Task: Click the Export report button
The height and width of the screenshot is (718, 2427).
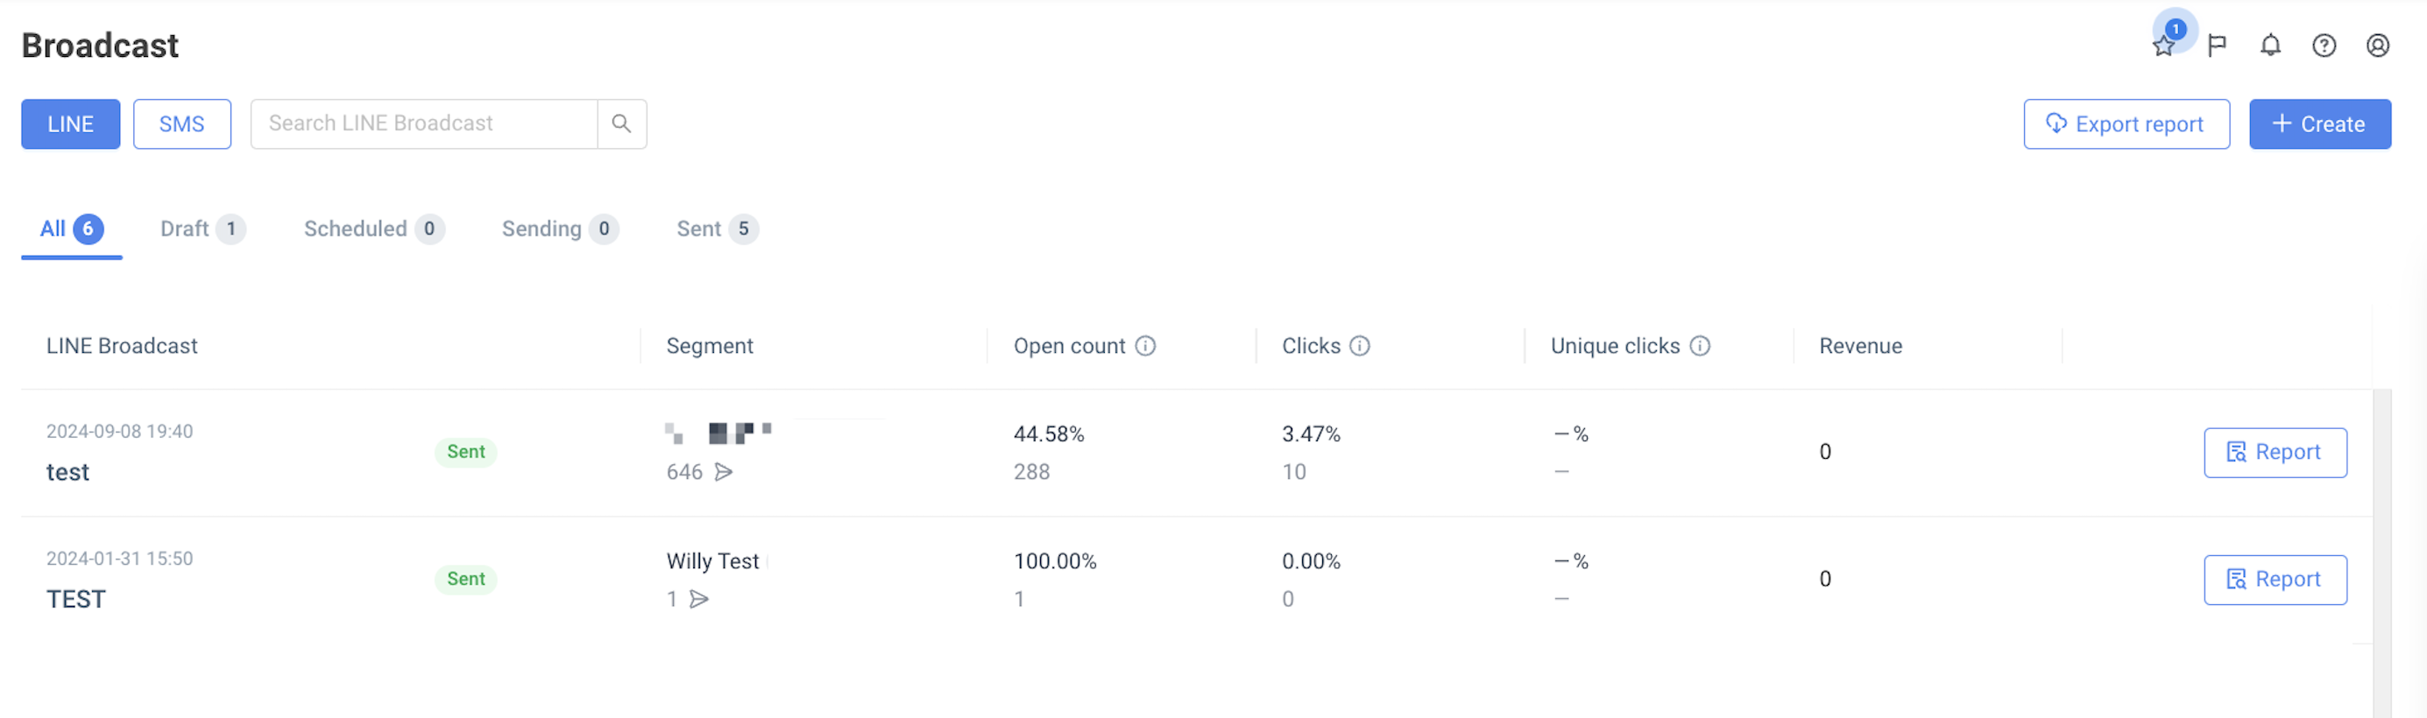Action: pyautogui.click(x=2126, y=124)
